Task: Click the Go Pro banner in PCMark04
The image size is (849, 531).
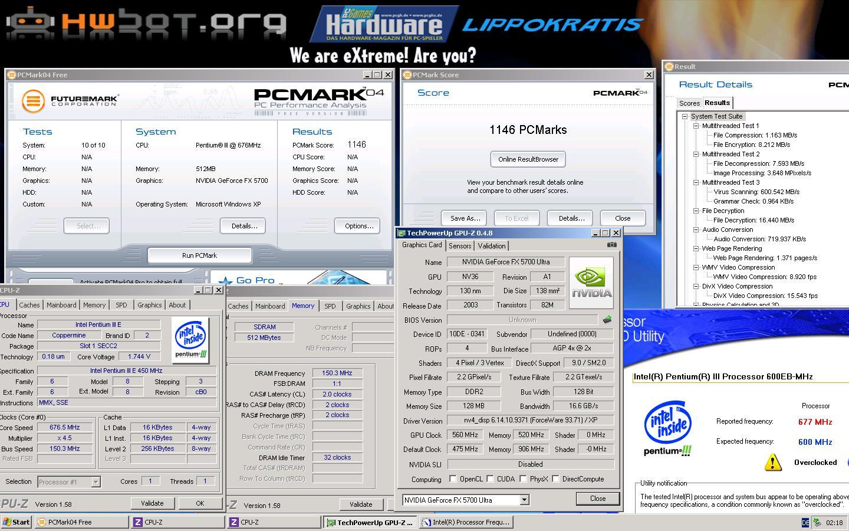Action: tap(298, 278)
